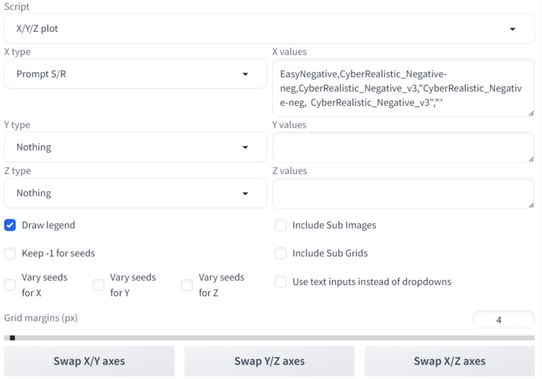Enable Keep -1 for seeds

pos(10,253)
